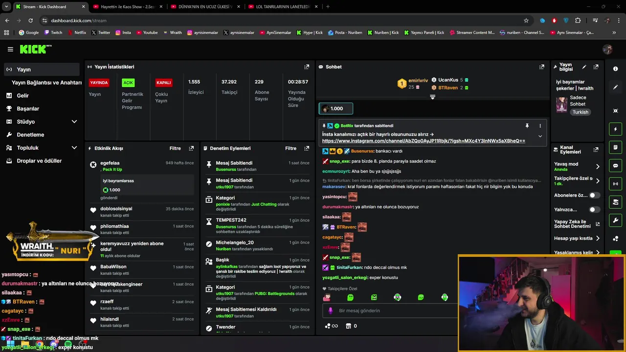Switch to the LOL TANRILARININ LANETLEDİ tab

click(283, 7)
